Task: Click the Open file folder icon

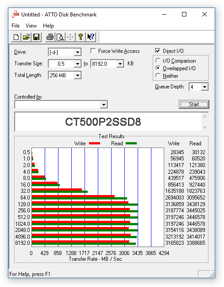Action: 26,37
